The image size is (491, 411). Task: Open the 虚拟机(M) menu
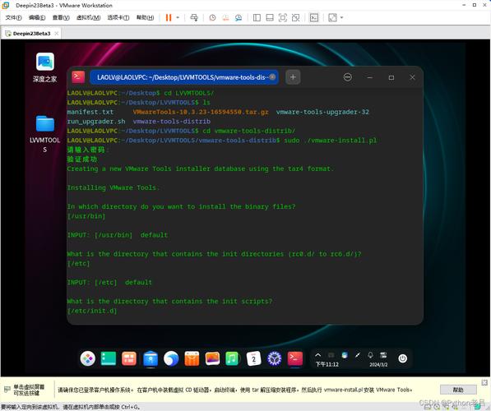pyautogui.click(x=88, y=17)
